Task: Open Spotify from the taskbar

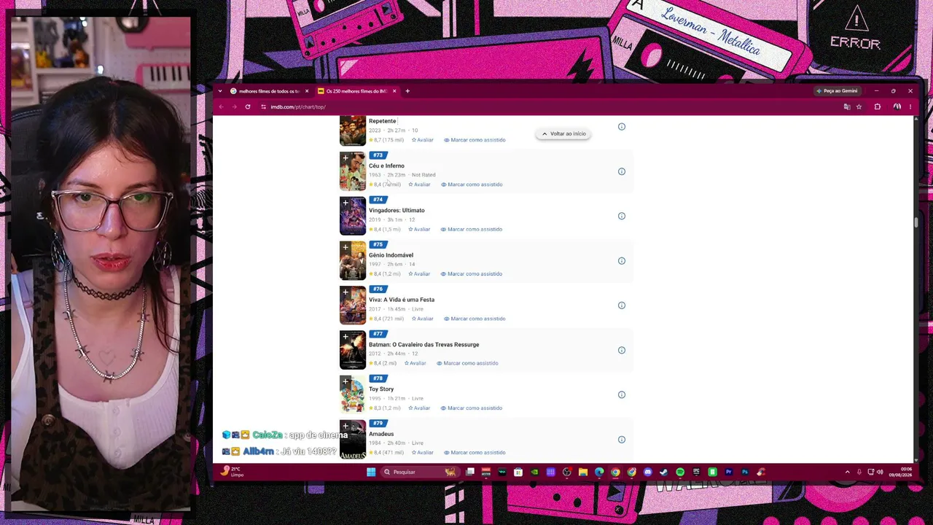Action: click(x=680, y=472)
